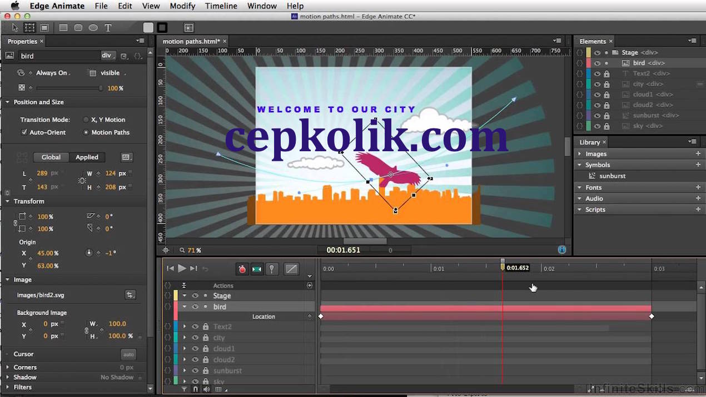
Task: Click the stage info icon
Action: click(562, 250)
